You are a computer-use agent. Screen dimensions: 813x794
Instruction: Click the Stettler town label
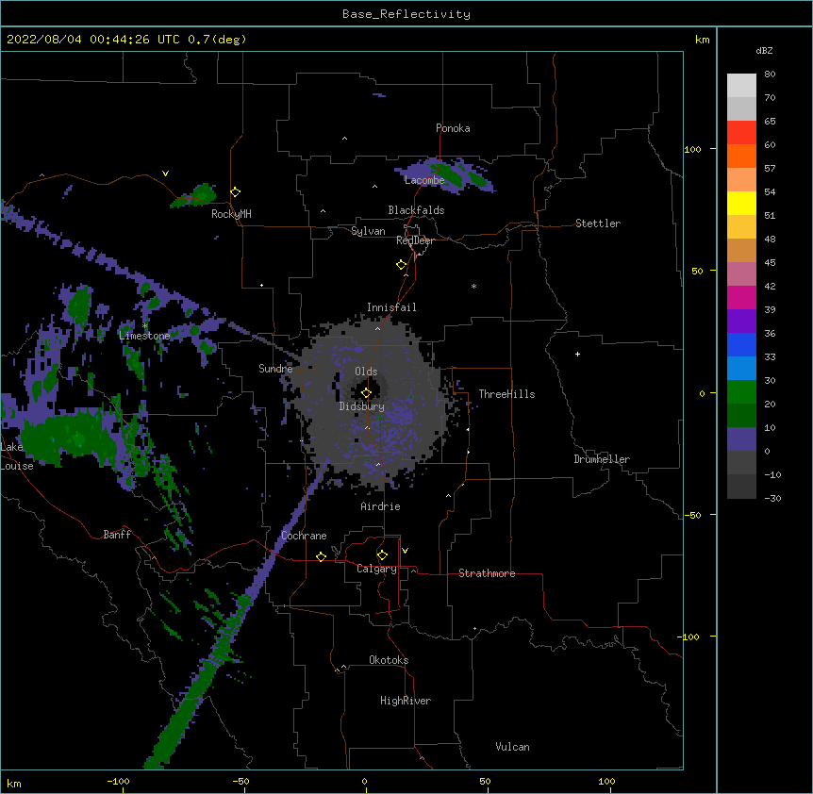pyautogui.click(x=598, y=223)
